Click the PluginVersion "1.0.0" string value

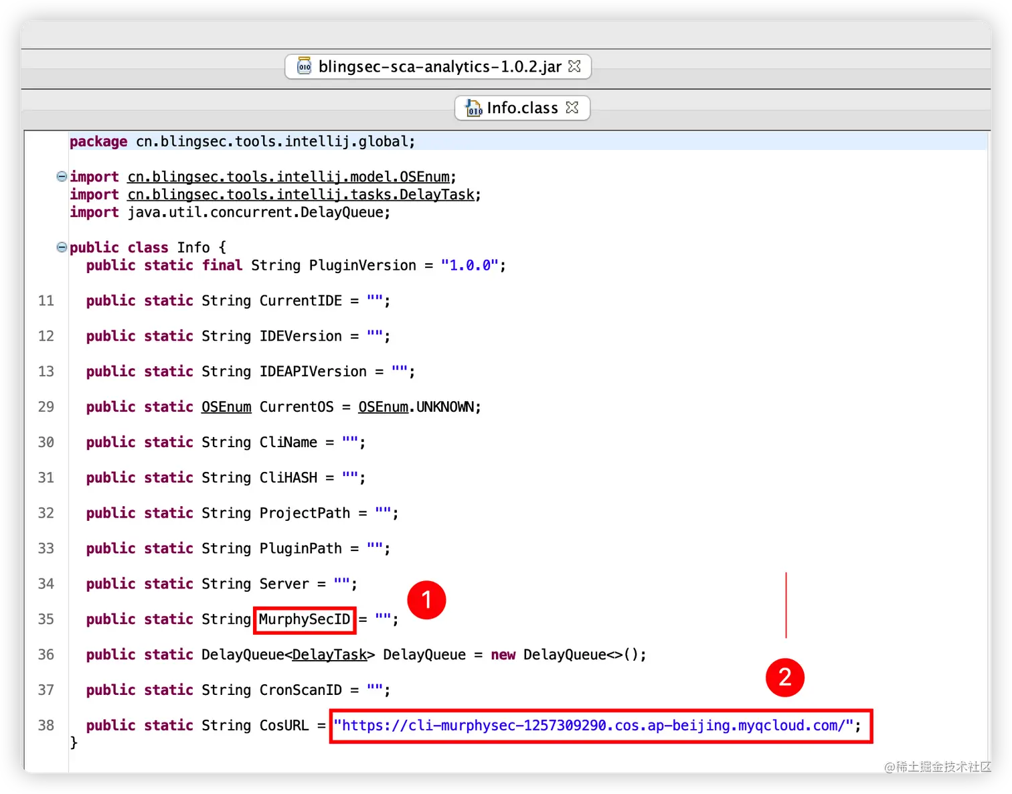click(469, 265)
